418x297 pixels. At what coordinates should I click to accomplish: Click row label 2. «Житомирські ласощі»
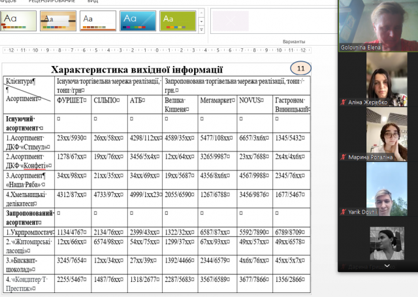29,246
